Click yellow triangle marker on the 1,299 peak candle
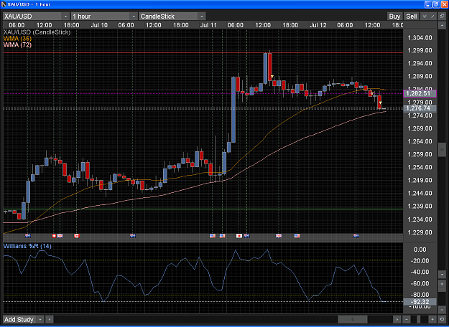 272,77
